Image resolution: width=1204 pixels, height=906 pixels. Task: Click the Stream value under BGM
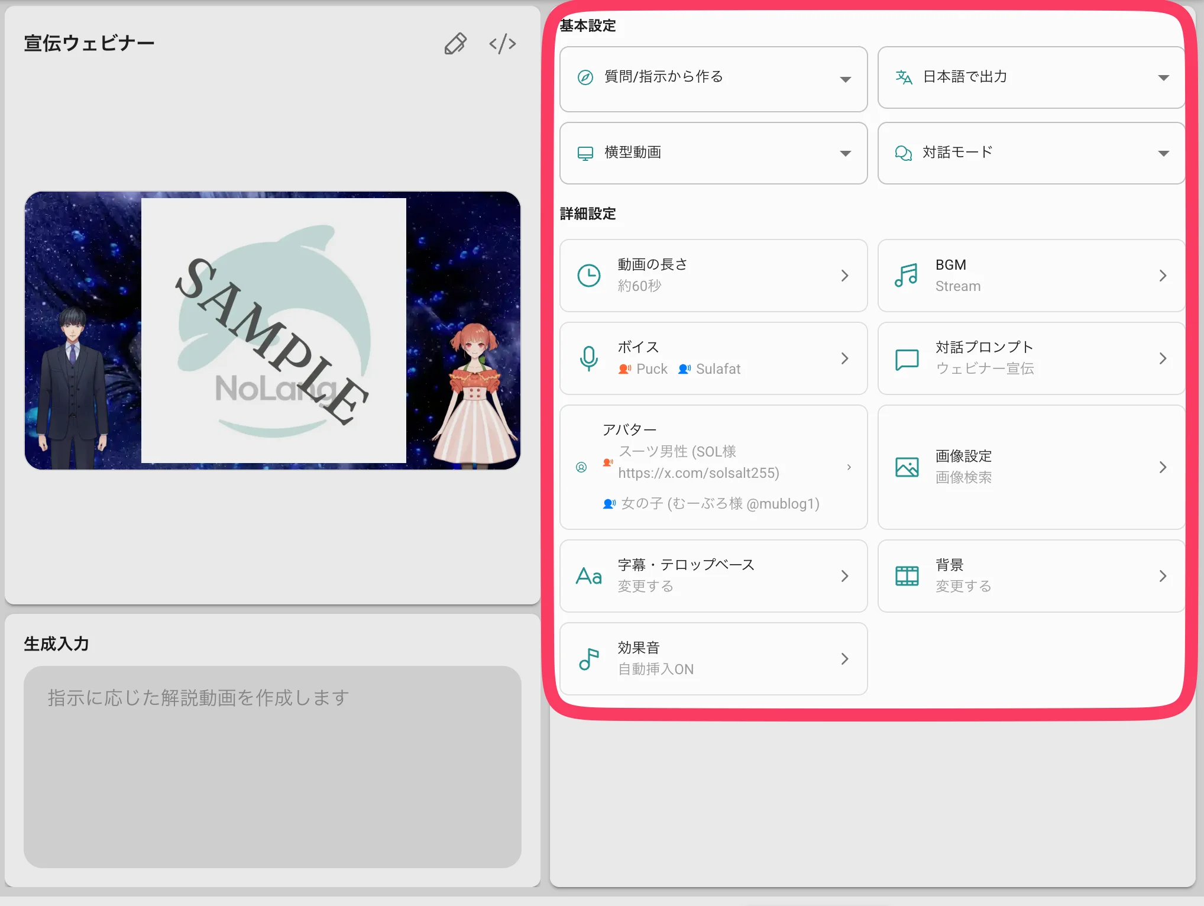click(958, 286)
